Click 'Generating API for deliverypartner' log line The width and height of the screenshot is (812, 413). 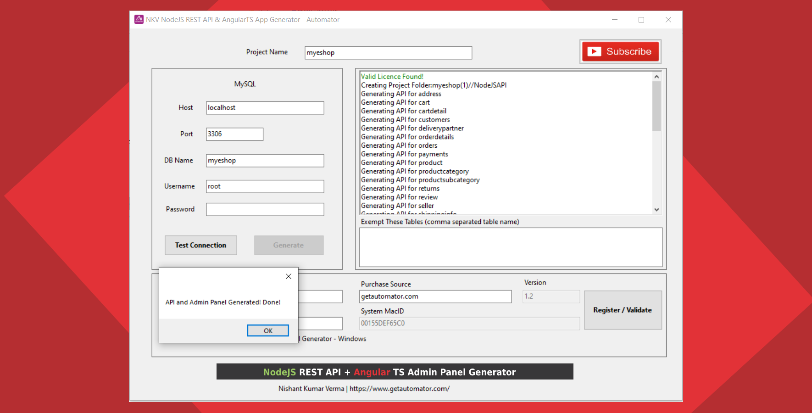tap(412, 128)
